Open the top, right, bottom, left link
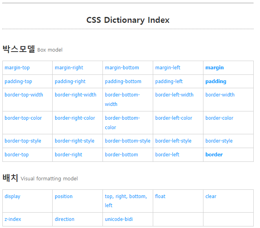 126,201
